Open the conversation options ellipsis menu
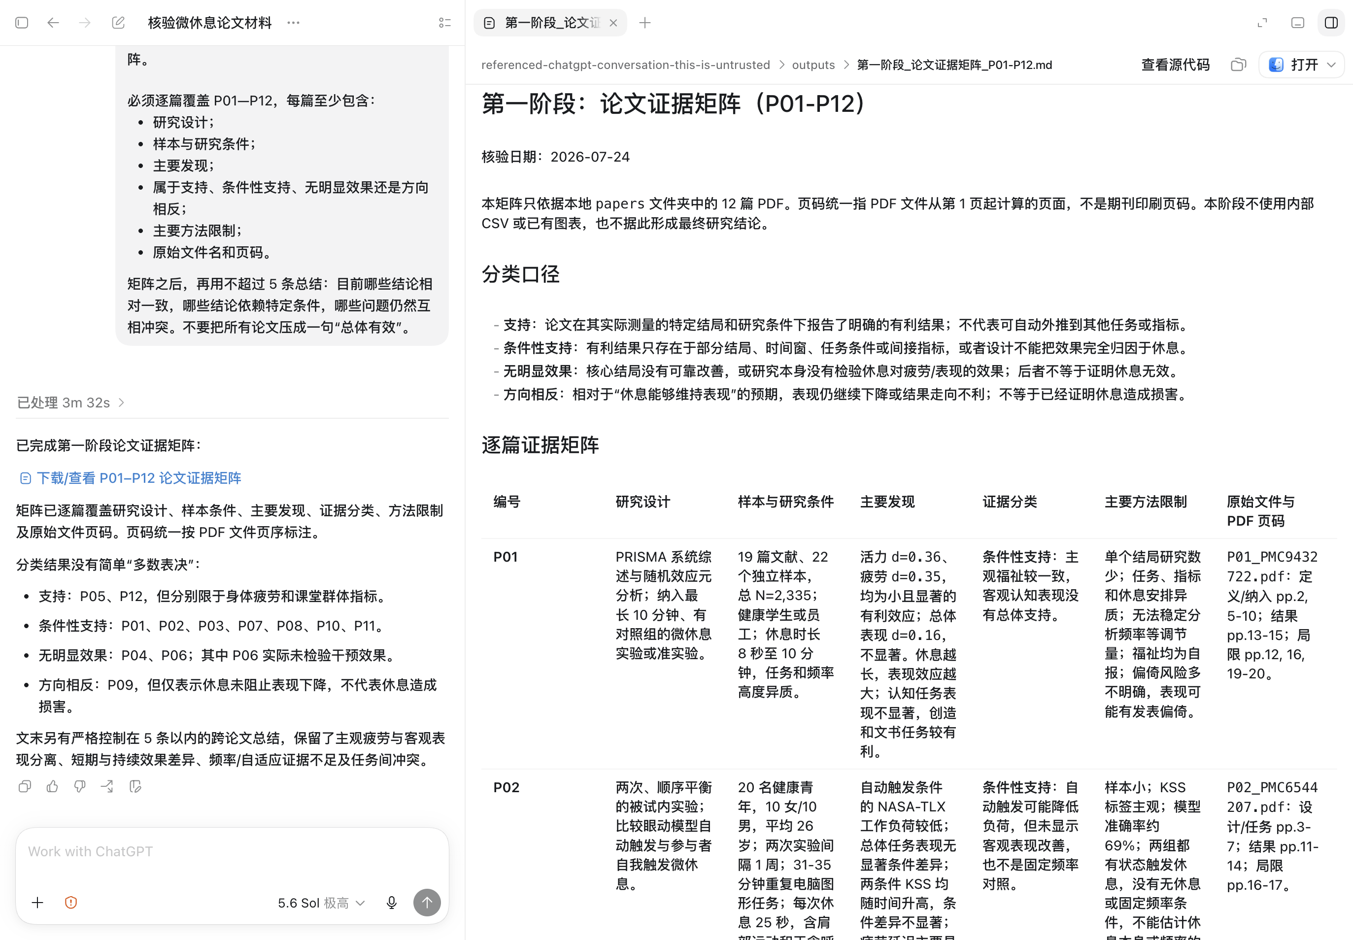 coord(293,23)
